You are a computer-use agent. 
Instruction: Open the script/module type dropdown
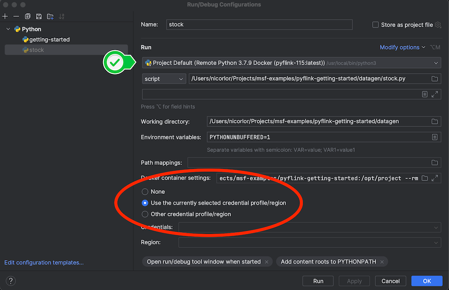click(164, 79)
